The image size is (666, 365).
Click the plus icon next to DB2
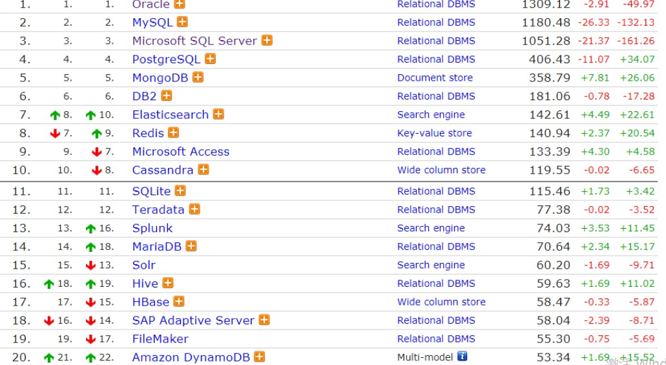click(167, 96)
